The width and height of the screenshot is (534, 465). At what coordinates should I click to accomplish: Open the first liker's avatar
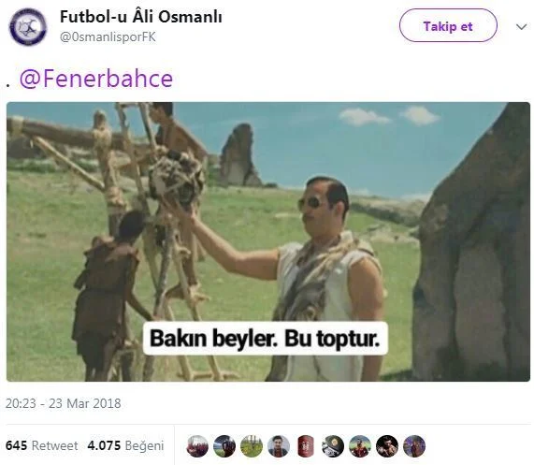197,446
